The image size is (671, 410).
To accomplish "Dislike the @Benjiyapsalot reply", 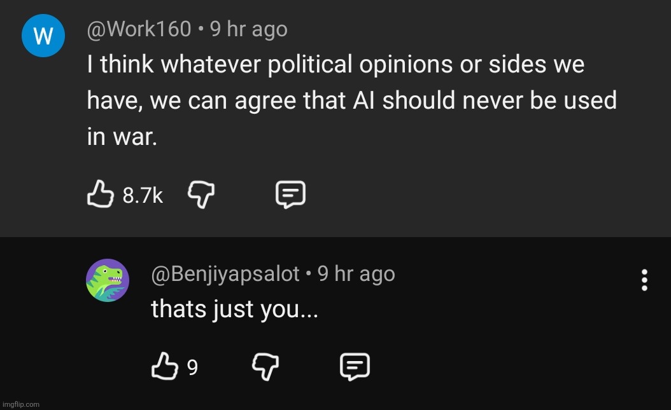I will (265, 367).
